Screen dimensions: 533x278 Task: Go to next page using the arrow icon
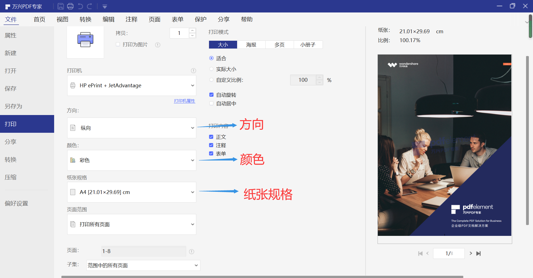pyautogui.click(x=471, y=253)
